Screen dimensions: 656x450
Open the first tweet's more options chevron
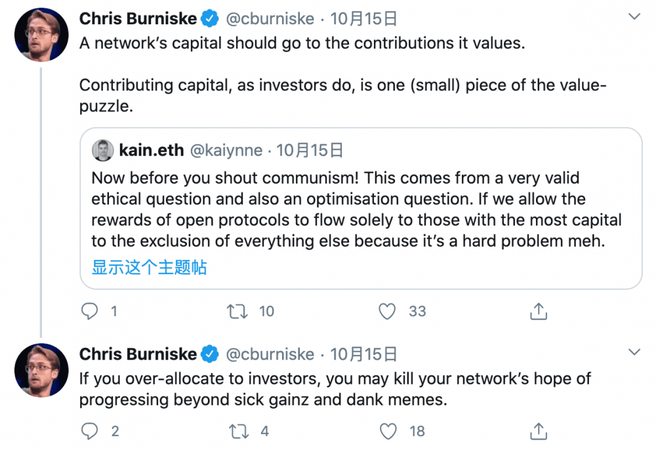[634, 17]
